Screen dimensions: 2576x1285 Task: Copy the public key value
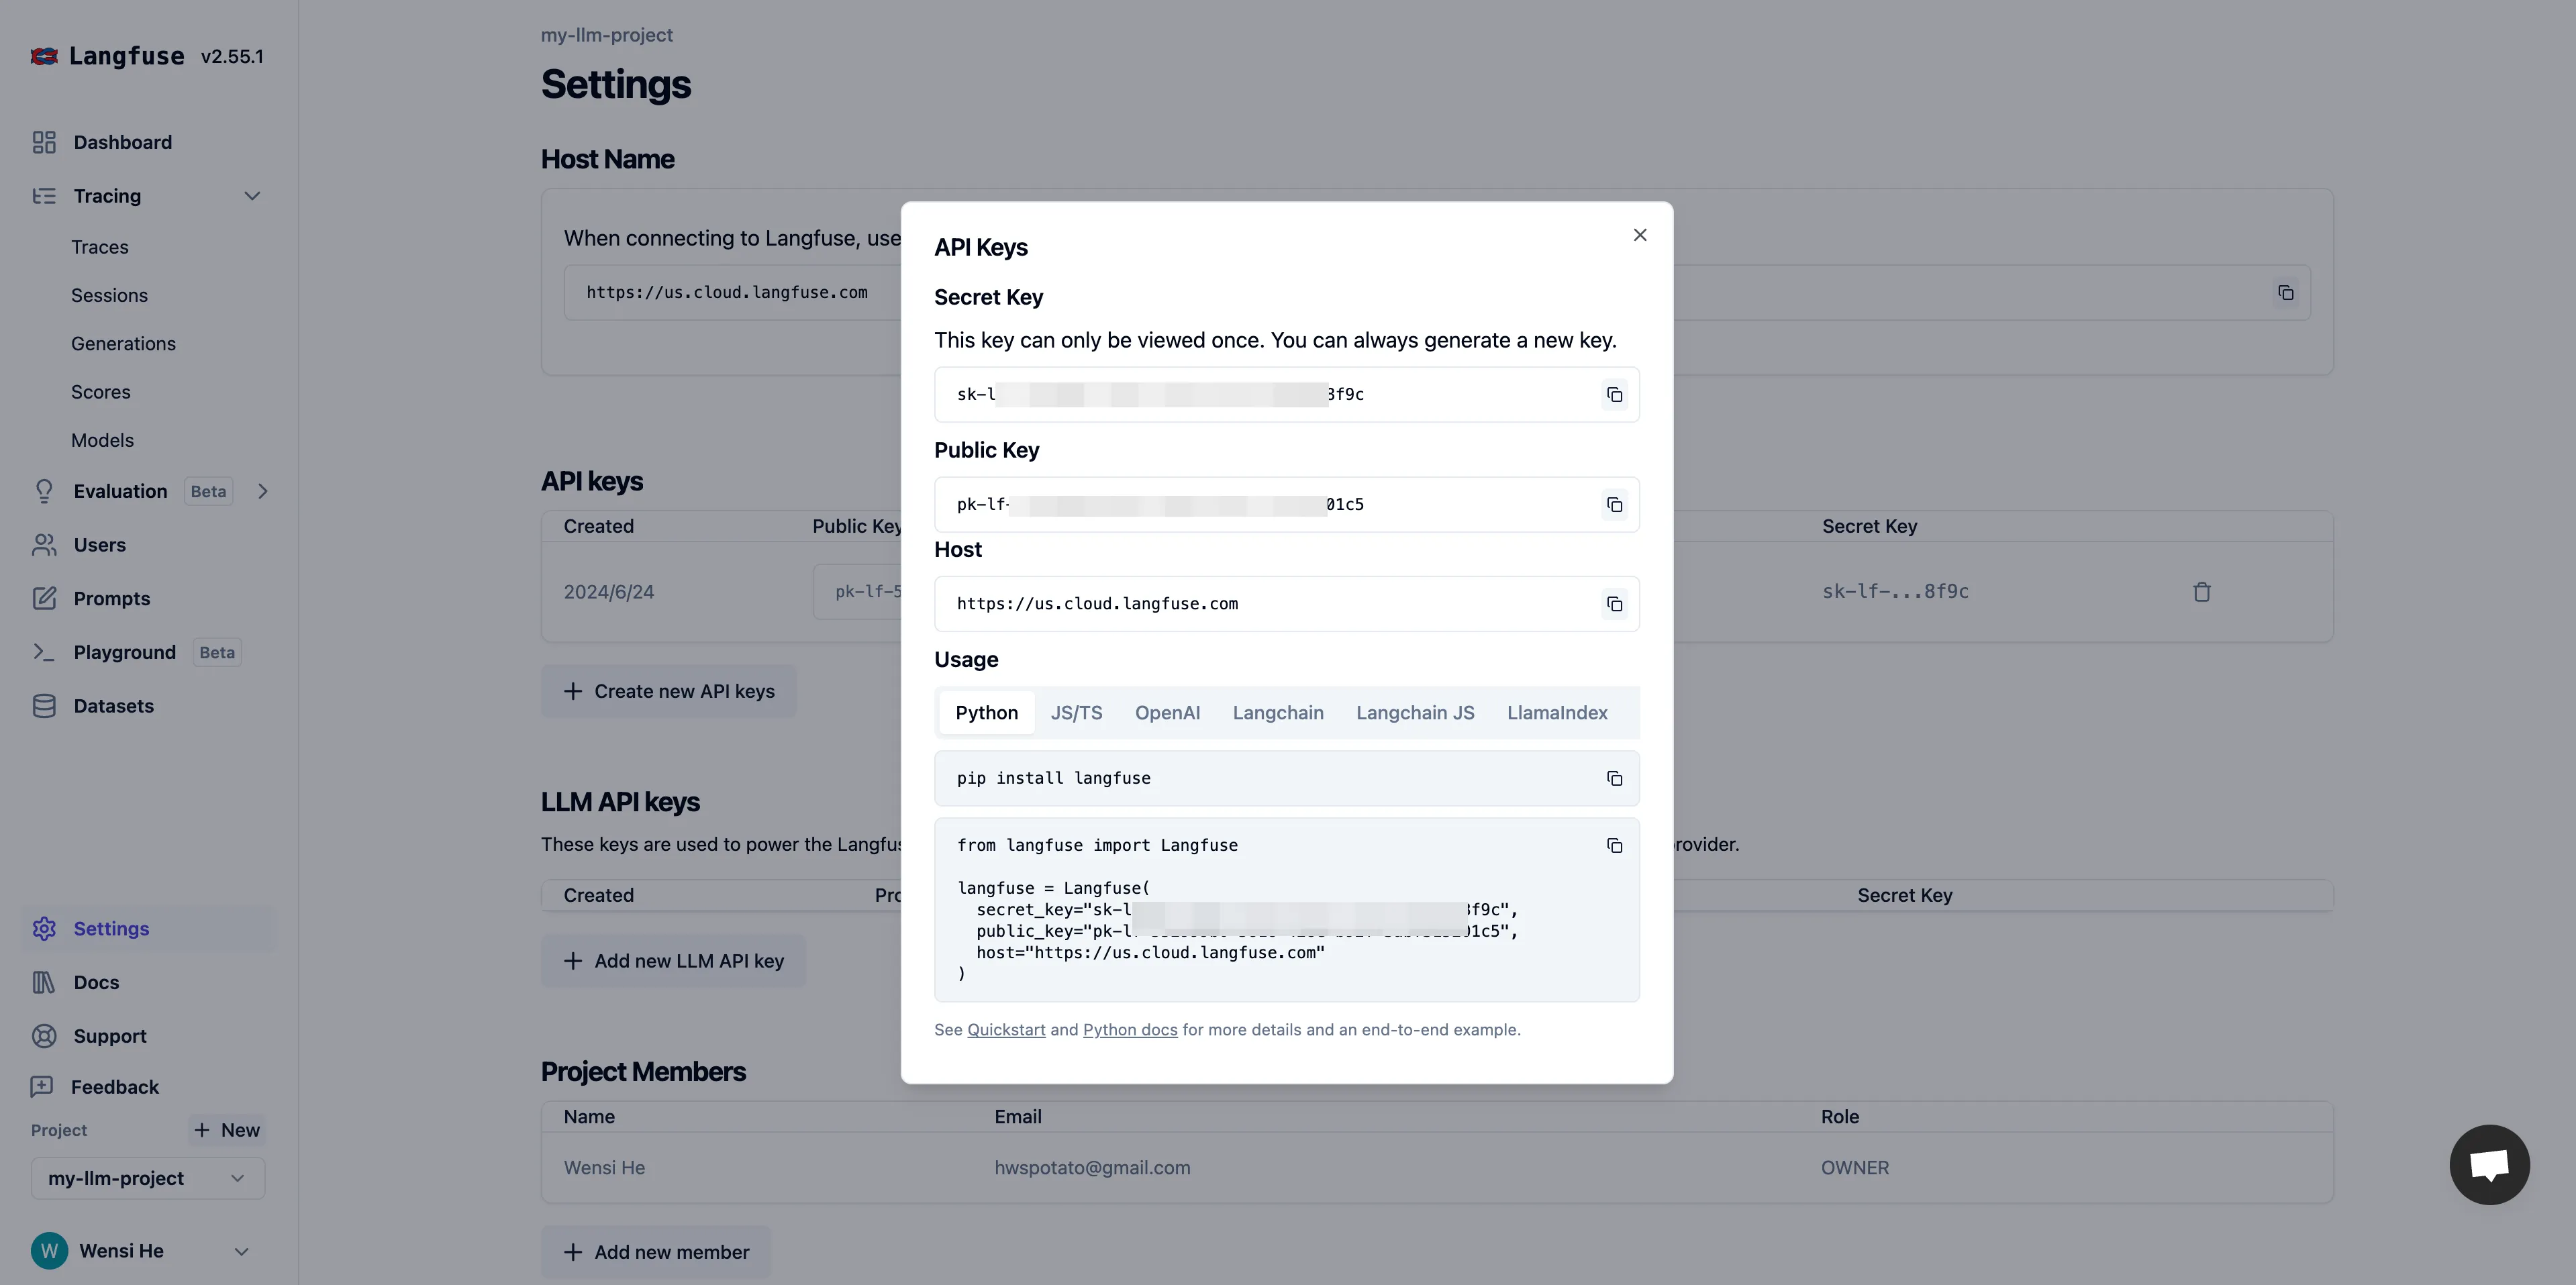pyautogui.click(x=1614, y=505)
